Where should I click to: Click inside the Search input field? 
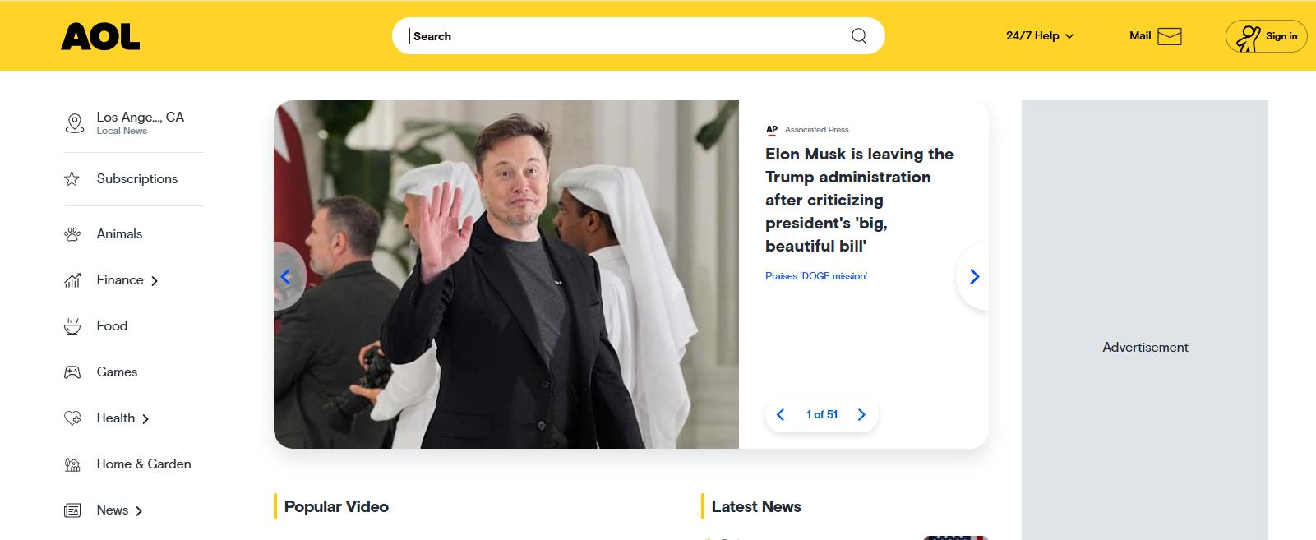tap(625, 36)
